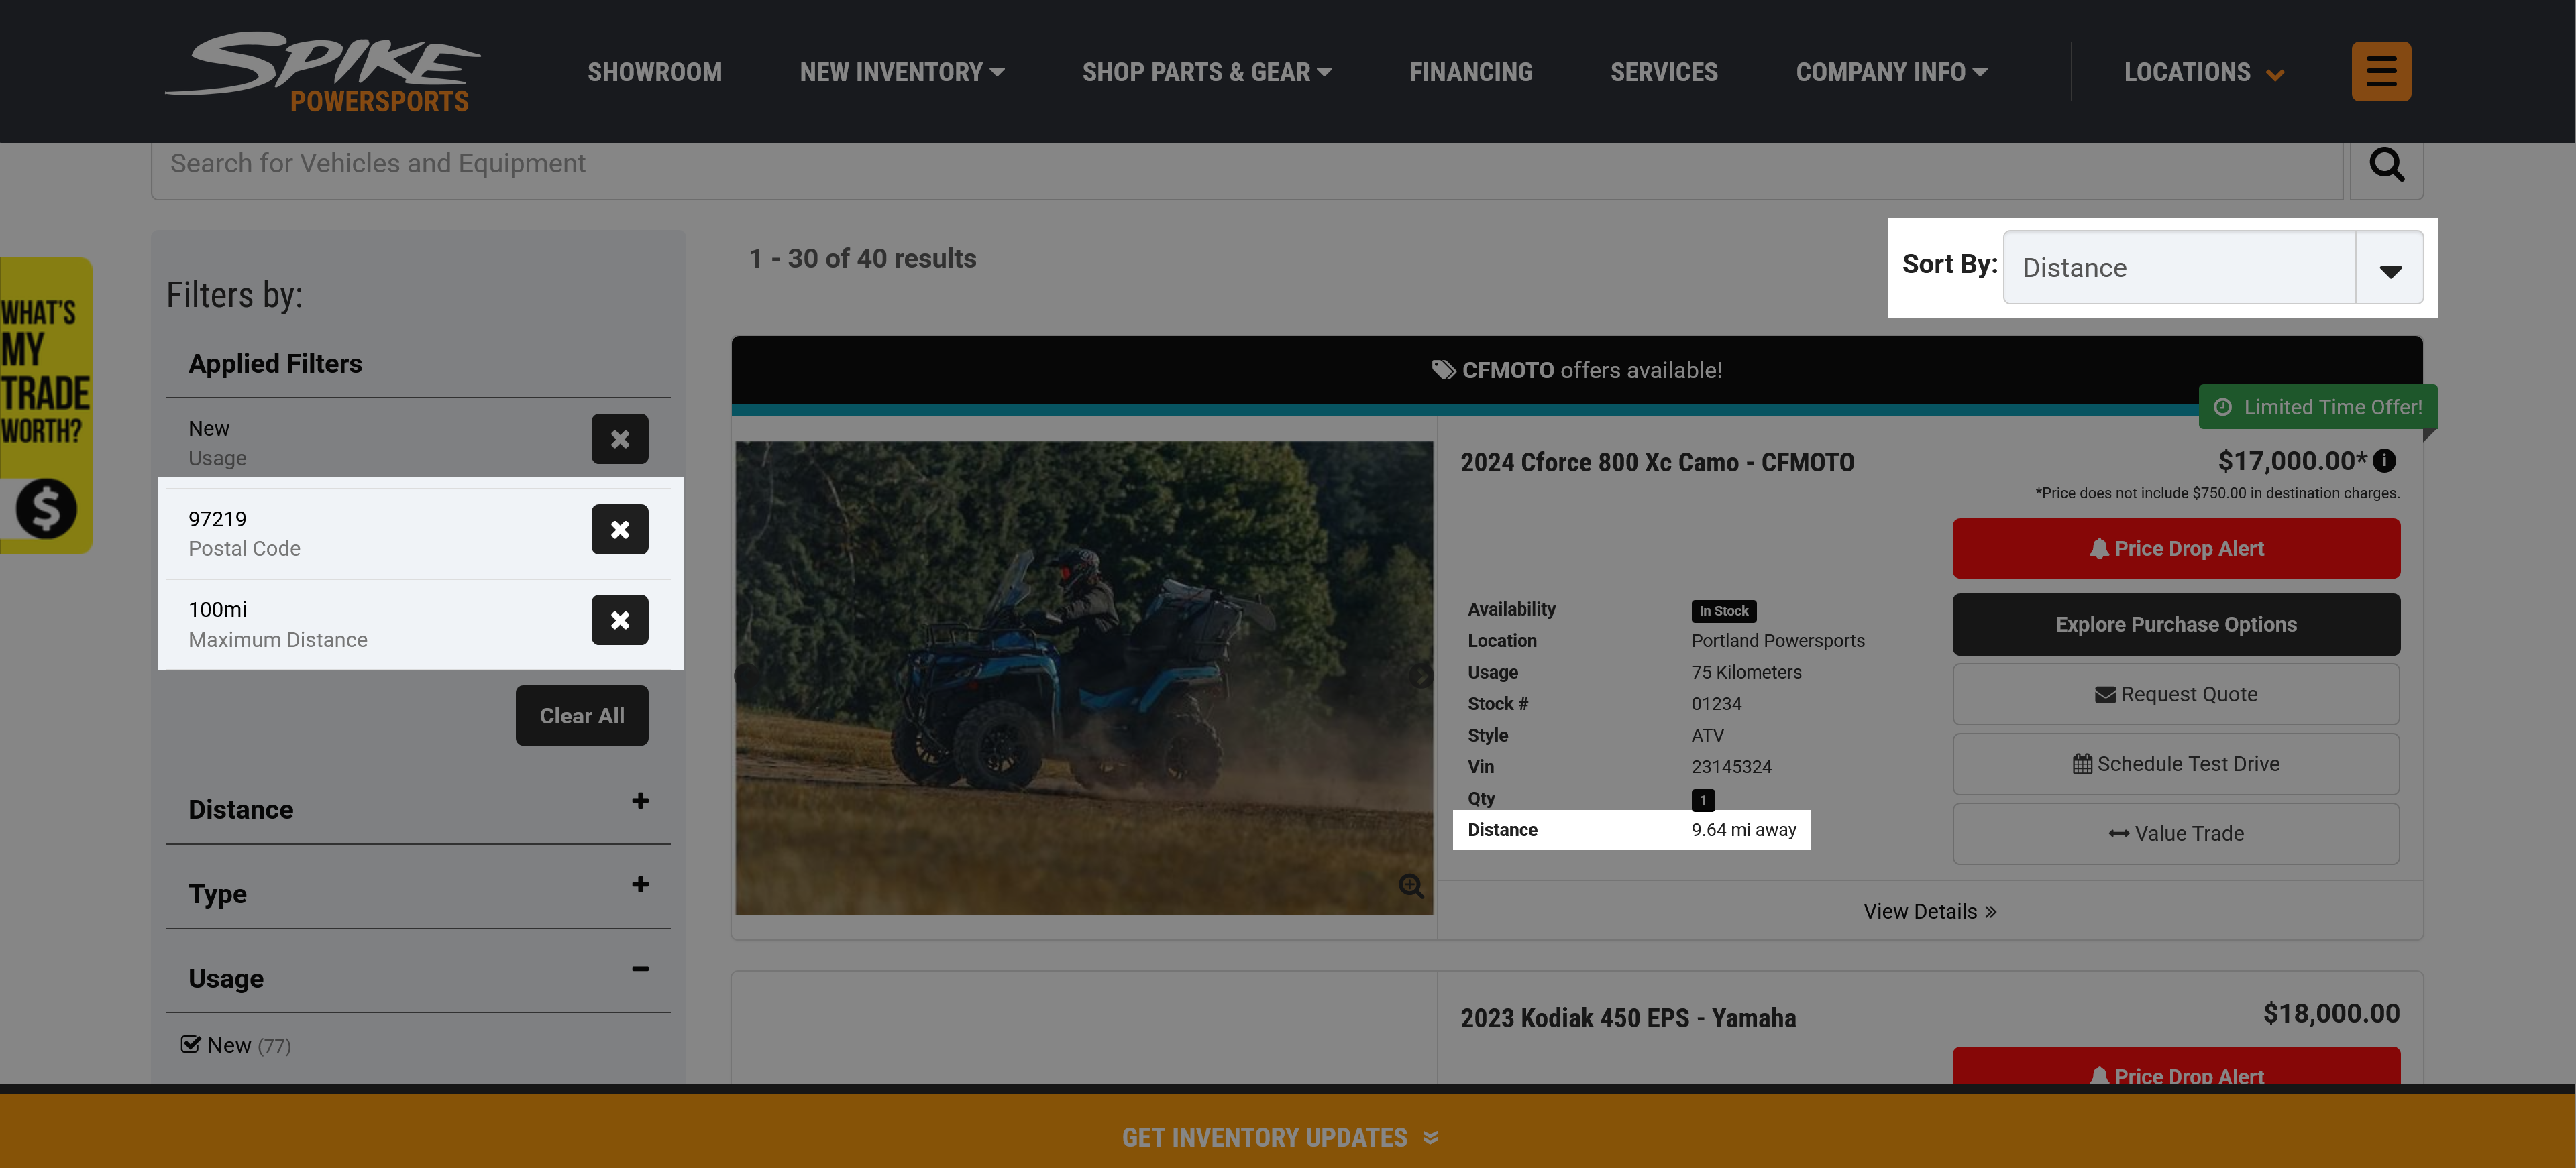Open View Details for Cforce 800
The width and height of the screenshot is (2576, 1168).
tap(1929, 911)
